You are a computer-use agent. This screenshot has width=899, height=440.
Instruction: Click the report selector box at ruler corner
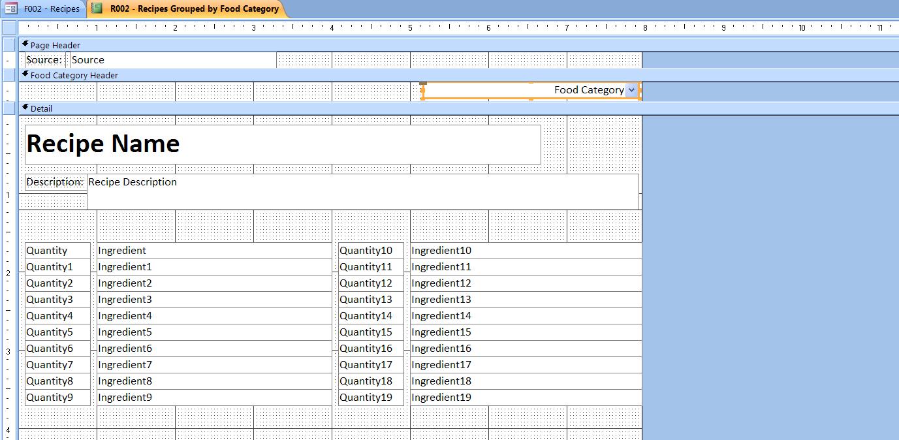pyautogui.click(x=9, y=27)
